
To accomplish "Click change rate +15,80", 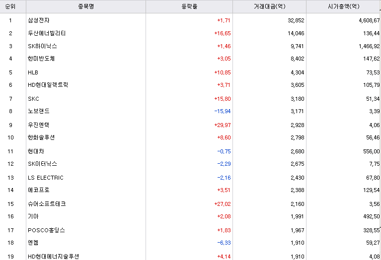I will 223,99.
